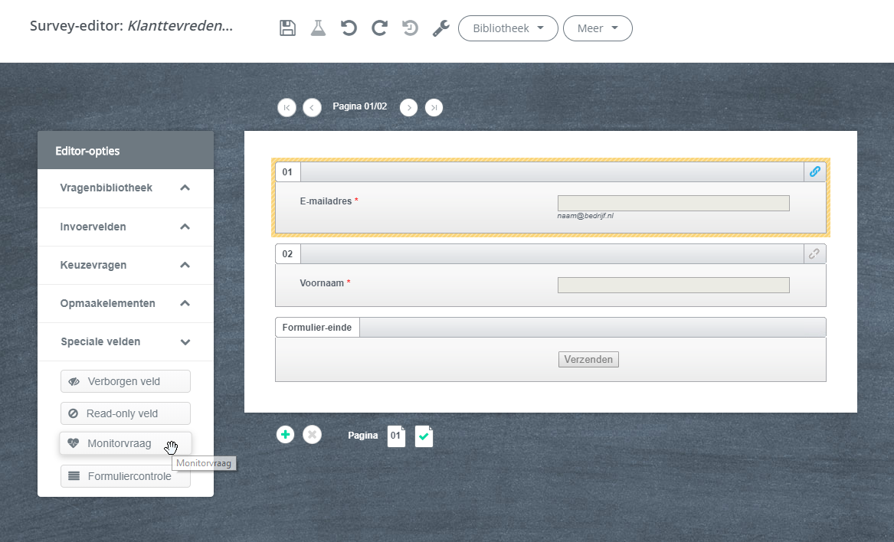Viewport: 894px width, 542px height.
Task: Add a new page with plus icon
Action: (285, 435)
